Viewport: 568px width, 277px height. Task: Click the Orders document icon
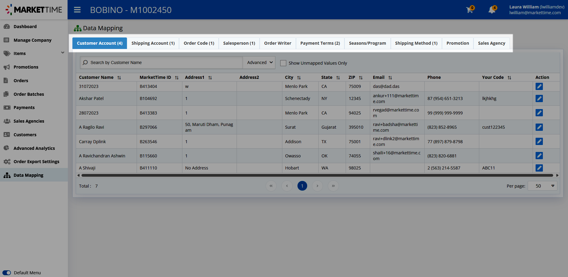(6, 80)
